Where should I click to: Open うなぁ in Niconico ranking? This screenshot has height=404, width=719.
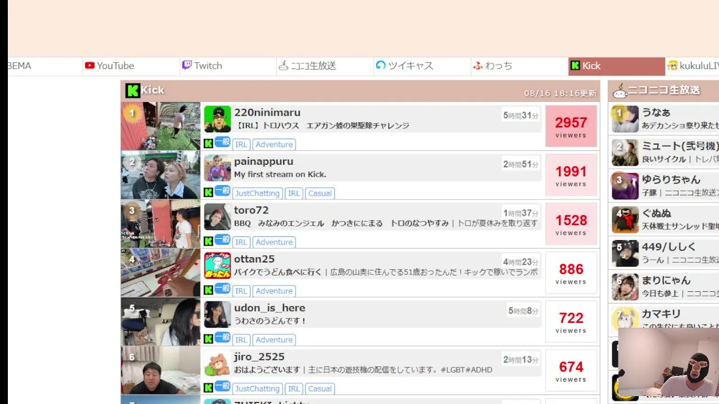pos(656,112)
